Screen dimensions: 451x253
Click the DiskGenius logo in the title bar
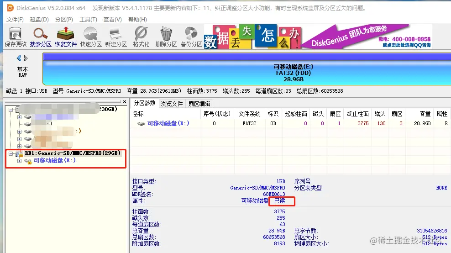[10, 8]
